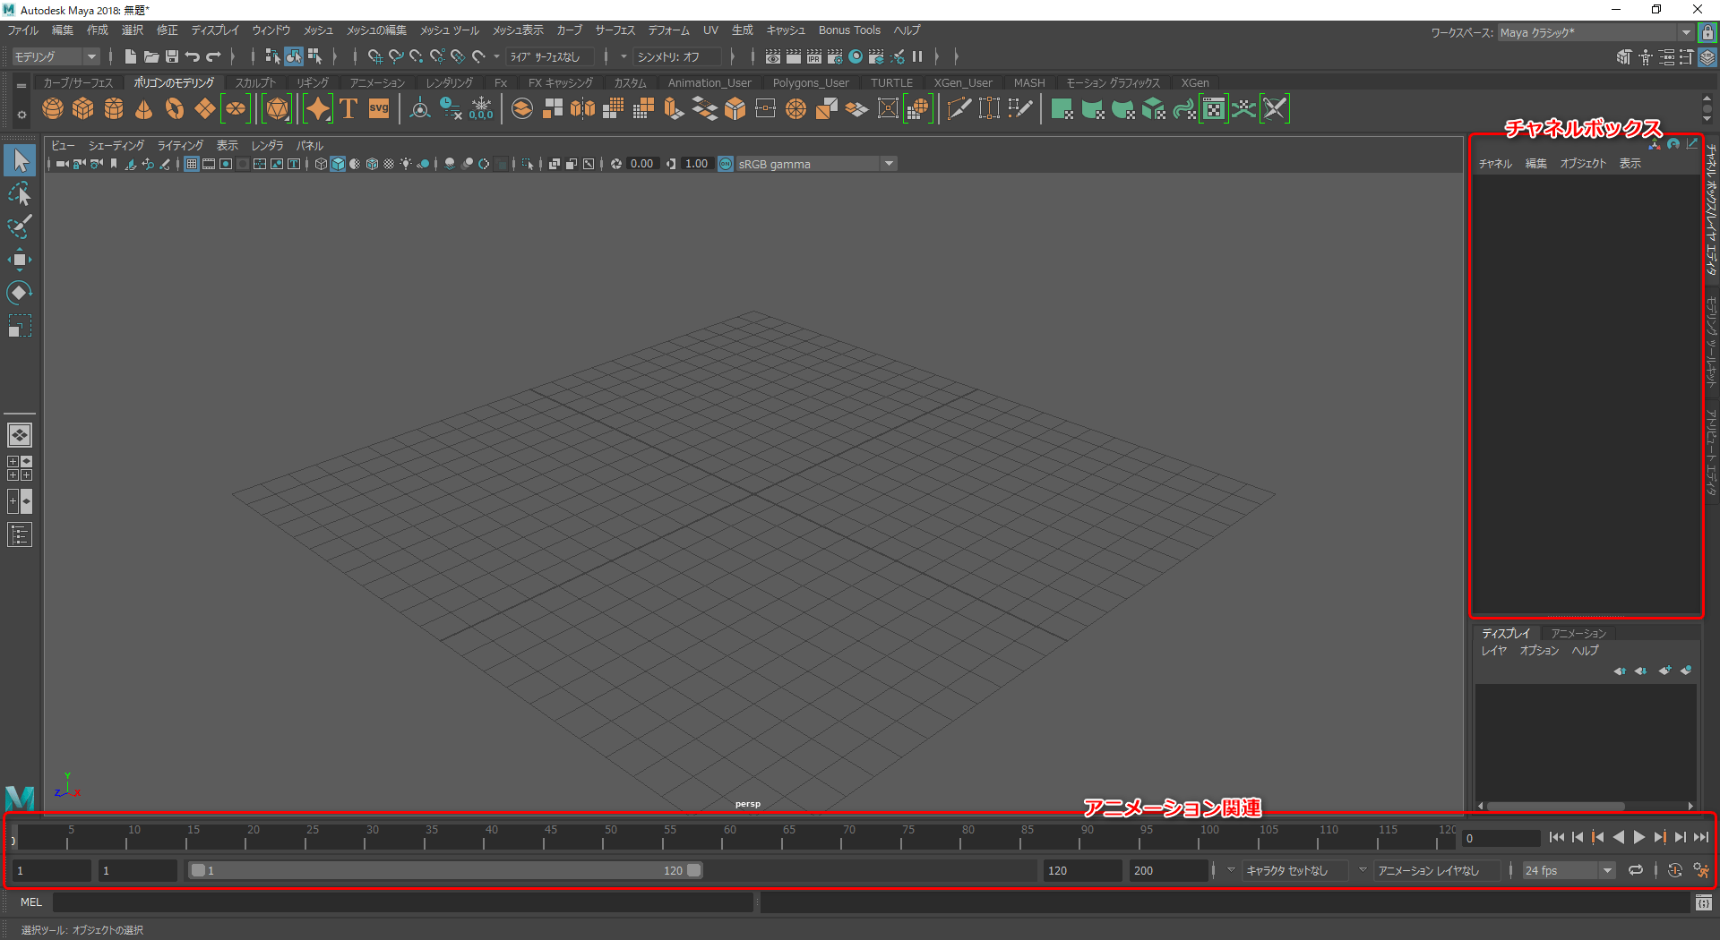Toggle Channel Box/Layer Editor sidebar button

click(1708, 56)
